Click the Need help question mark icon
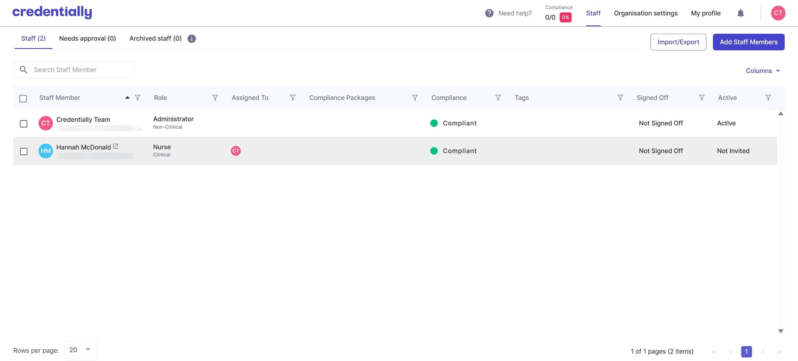The height and width of the screenshot is (361, 798). pos(489,13)
